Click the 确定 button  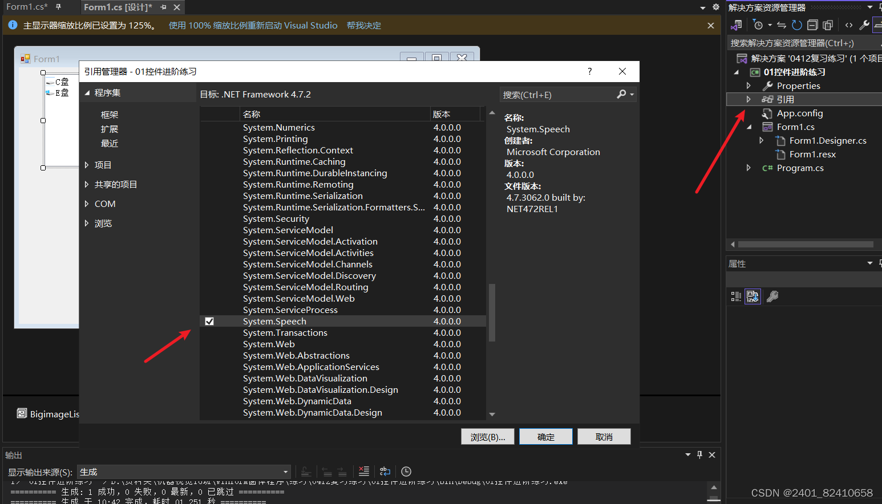(546, 437)
